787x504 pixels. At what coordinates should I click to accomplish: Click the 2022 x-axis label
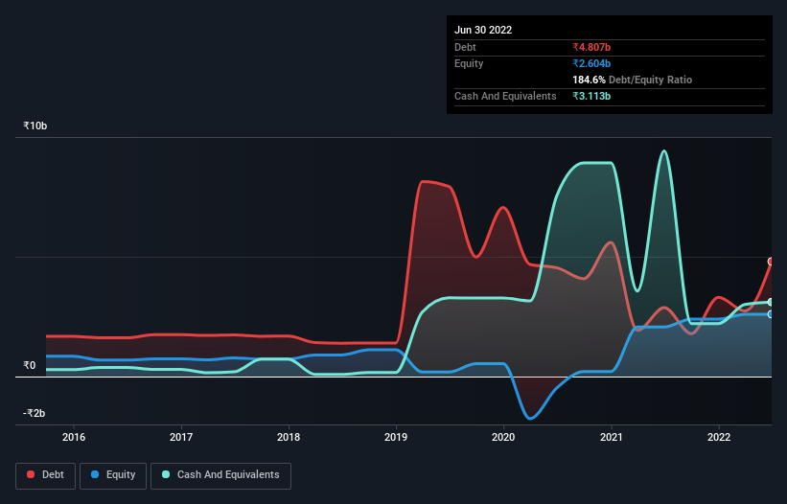(x=719, y=437)
